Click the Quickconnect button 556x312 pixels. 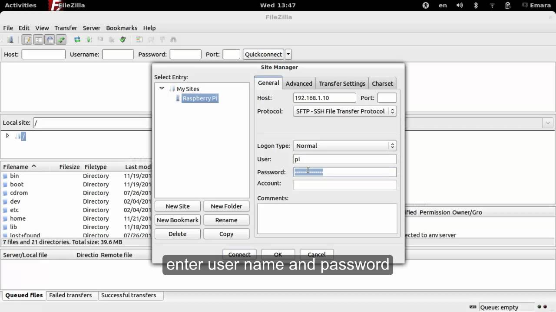point(263,54)
